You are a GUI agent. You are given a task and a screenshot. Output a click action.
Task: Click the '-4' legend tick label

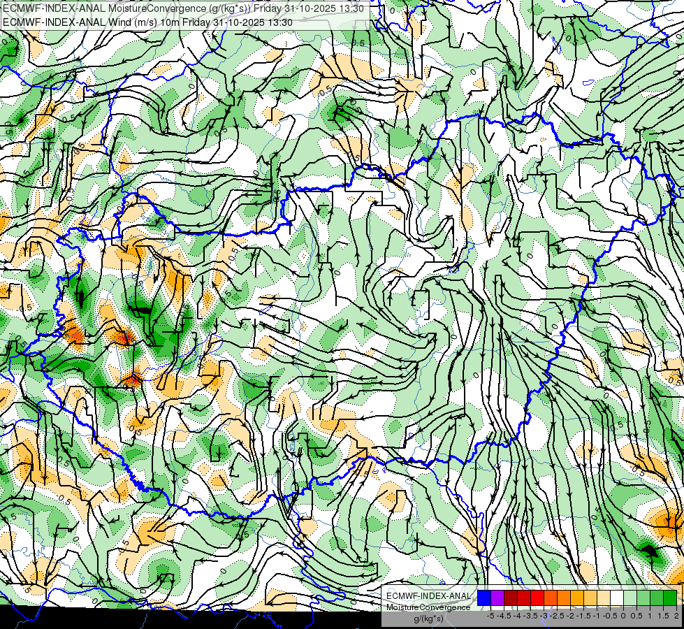[517, 616]
